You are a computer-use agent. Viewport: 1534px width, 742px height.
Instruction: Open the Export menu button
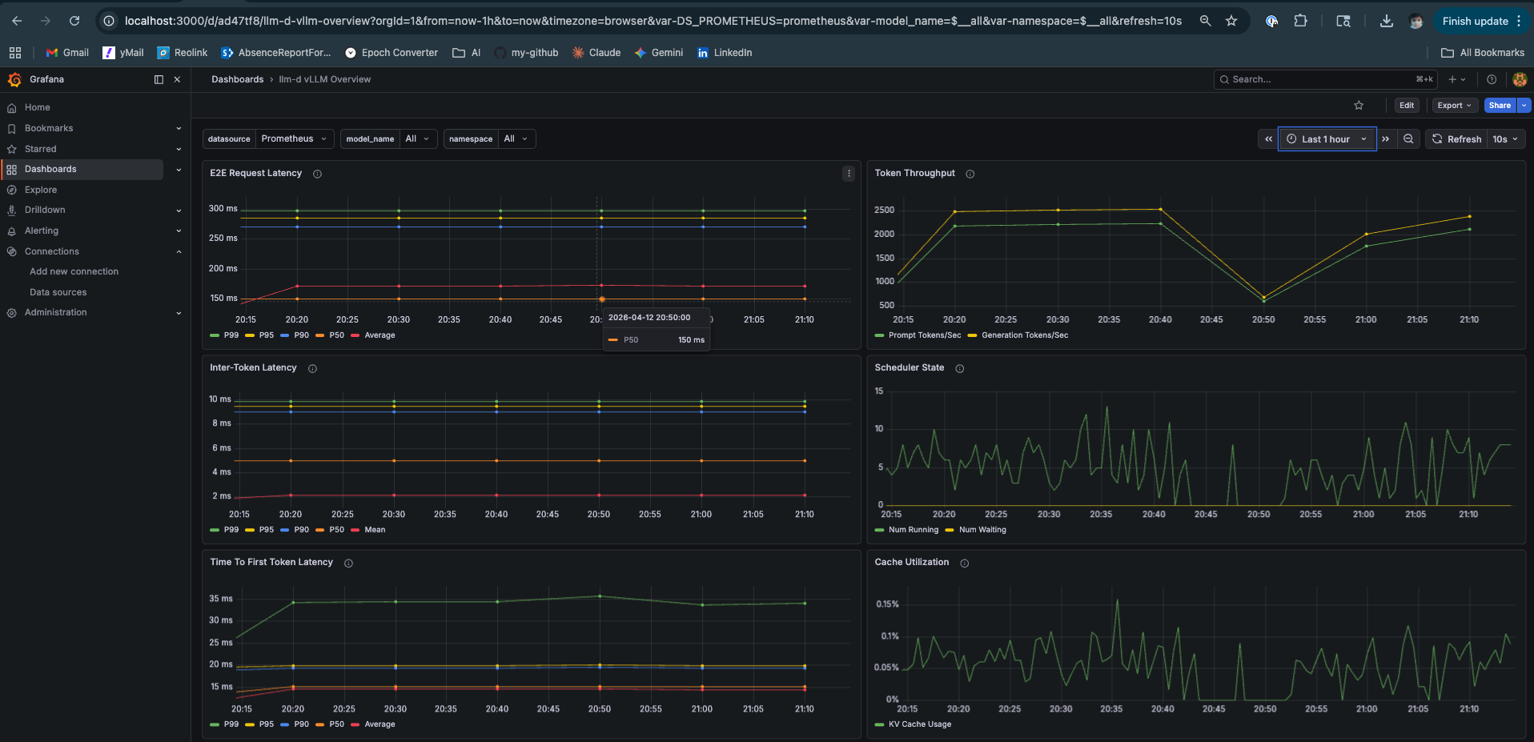pos(1454,105)
